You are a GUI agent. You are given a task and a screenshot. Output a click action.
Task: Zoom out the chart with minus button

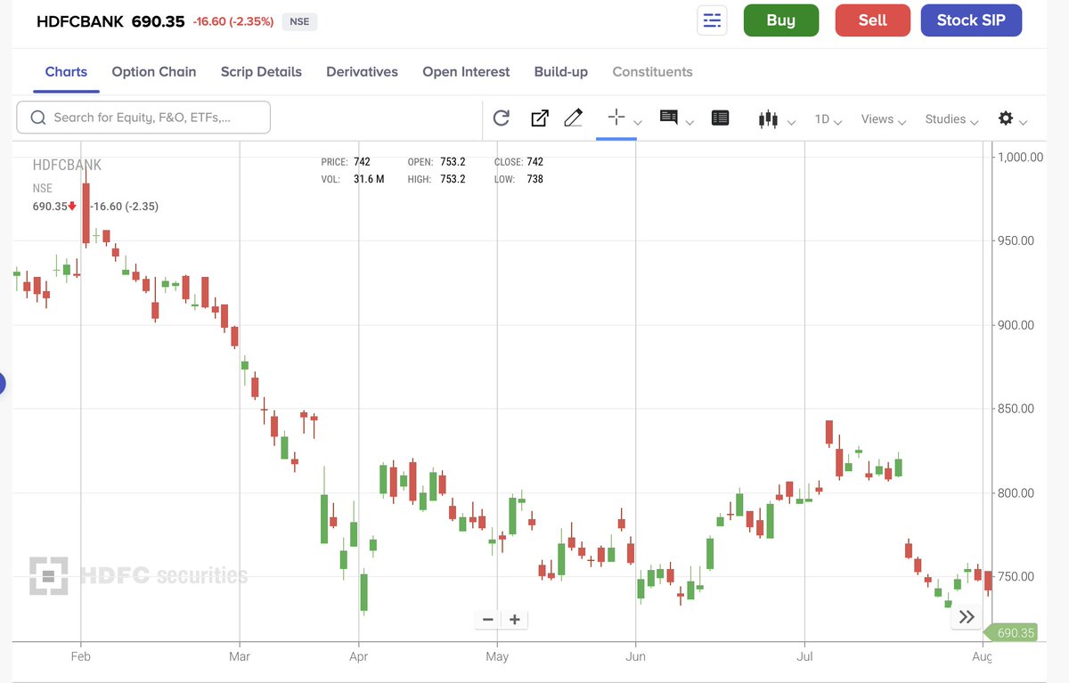point(487,620)
